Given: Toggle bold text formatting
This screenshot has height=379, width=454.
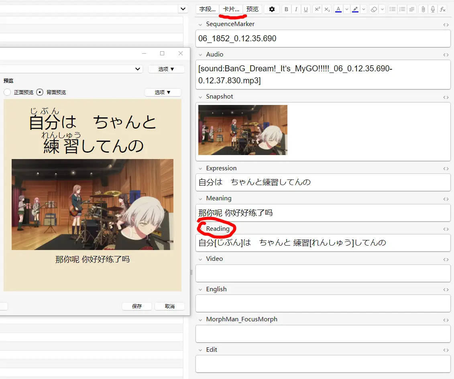Looking at the screenshot, I should 286,9.
